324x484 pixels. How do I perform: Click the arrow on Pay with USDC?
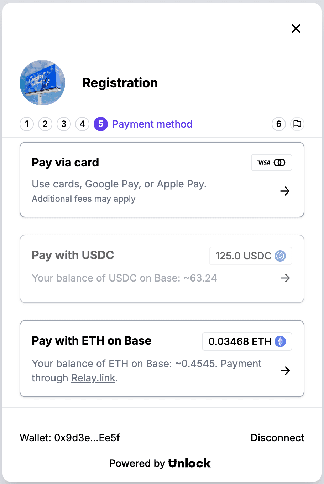click(286, 278)
